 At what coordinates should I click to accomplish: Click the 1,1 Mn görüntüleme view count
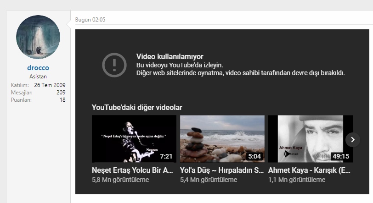coord(297,180)
